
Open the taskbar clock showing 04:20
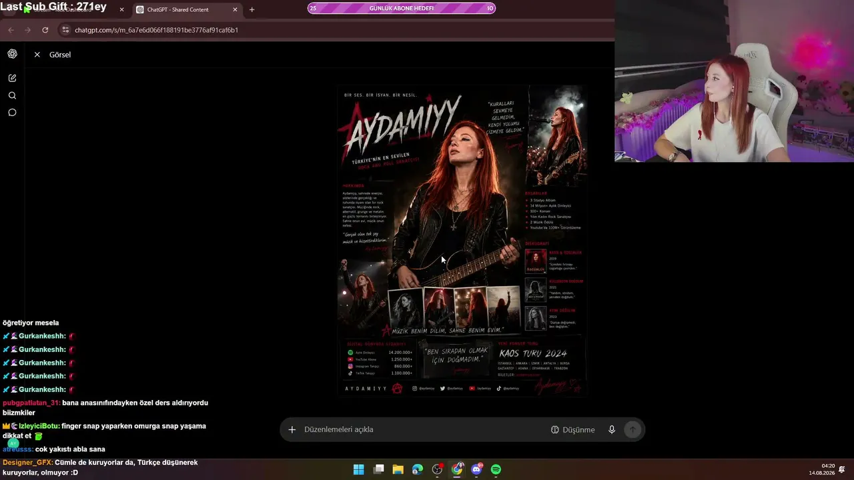tap(821, 469)
